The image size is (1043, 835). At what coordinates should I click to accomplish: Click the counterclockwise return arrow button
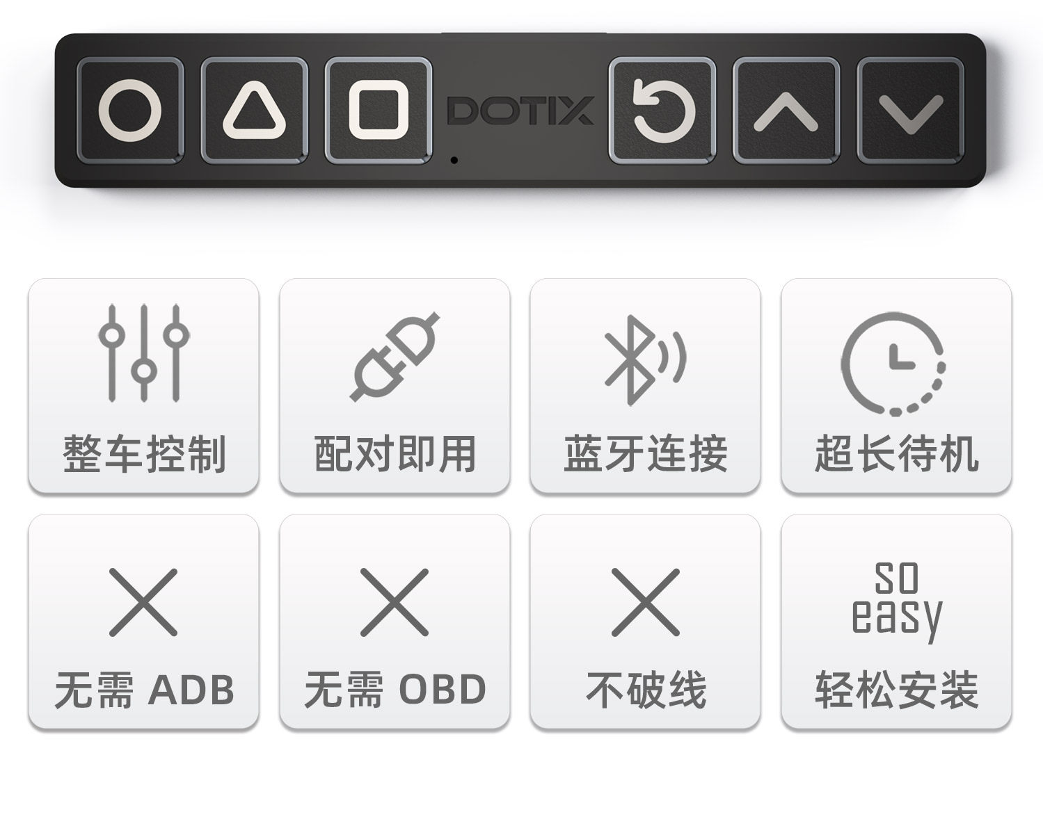coord(662,111)
